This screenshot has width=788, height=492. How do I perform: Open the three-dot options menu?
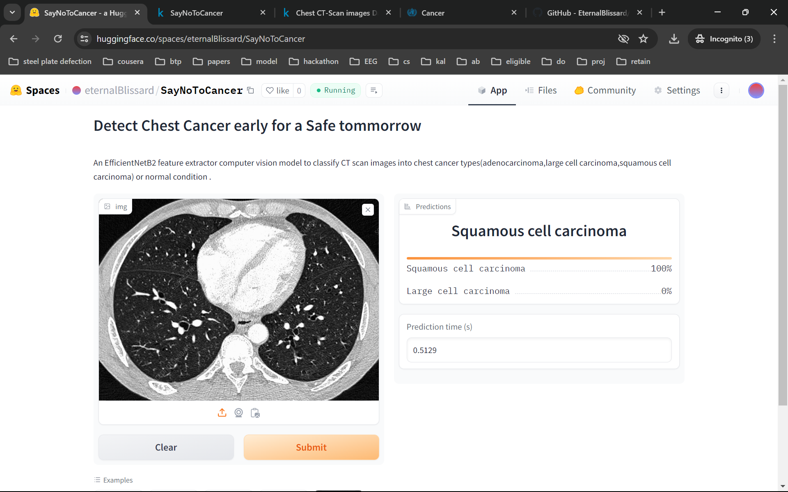tap(722, 90)
